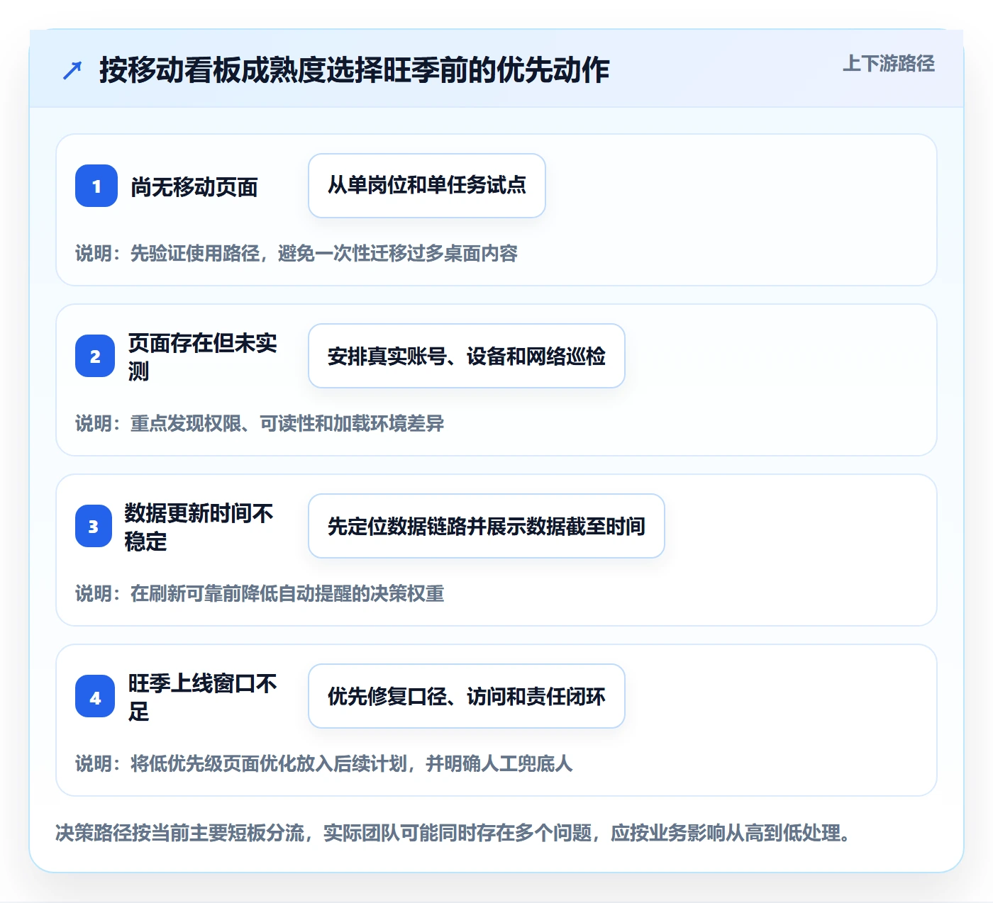Click the footer note 决策路径按当前主要短板分流
993x903 pixels.
point(180,833)
